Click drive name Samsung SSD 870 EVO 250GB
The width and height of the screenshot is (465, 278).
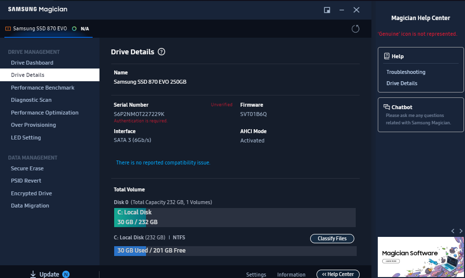[150, 82]
